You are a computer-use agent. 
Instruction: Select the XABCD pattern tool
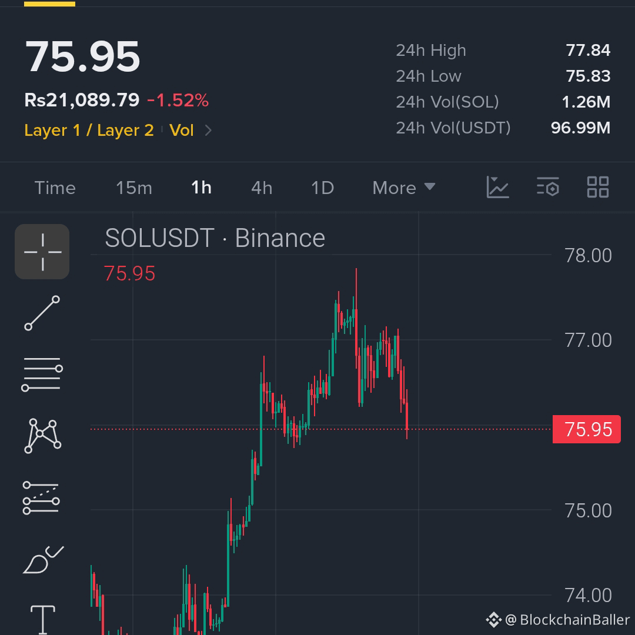point(42,436)
